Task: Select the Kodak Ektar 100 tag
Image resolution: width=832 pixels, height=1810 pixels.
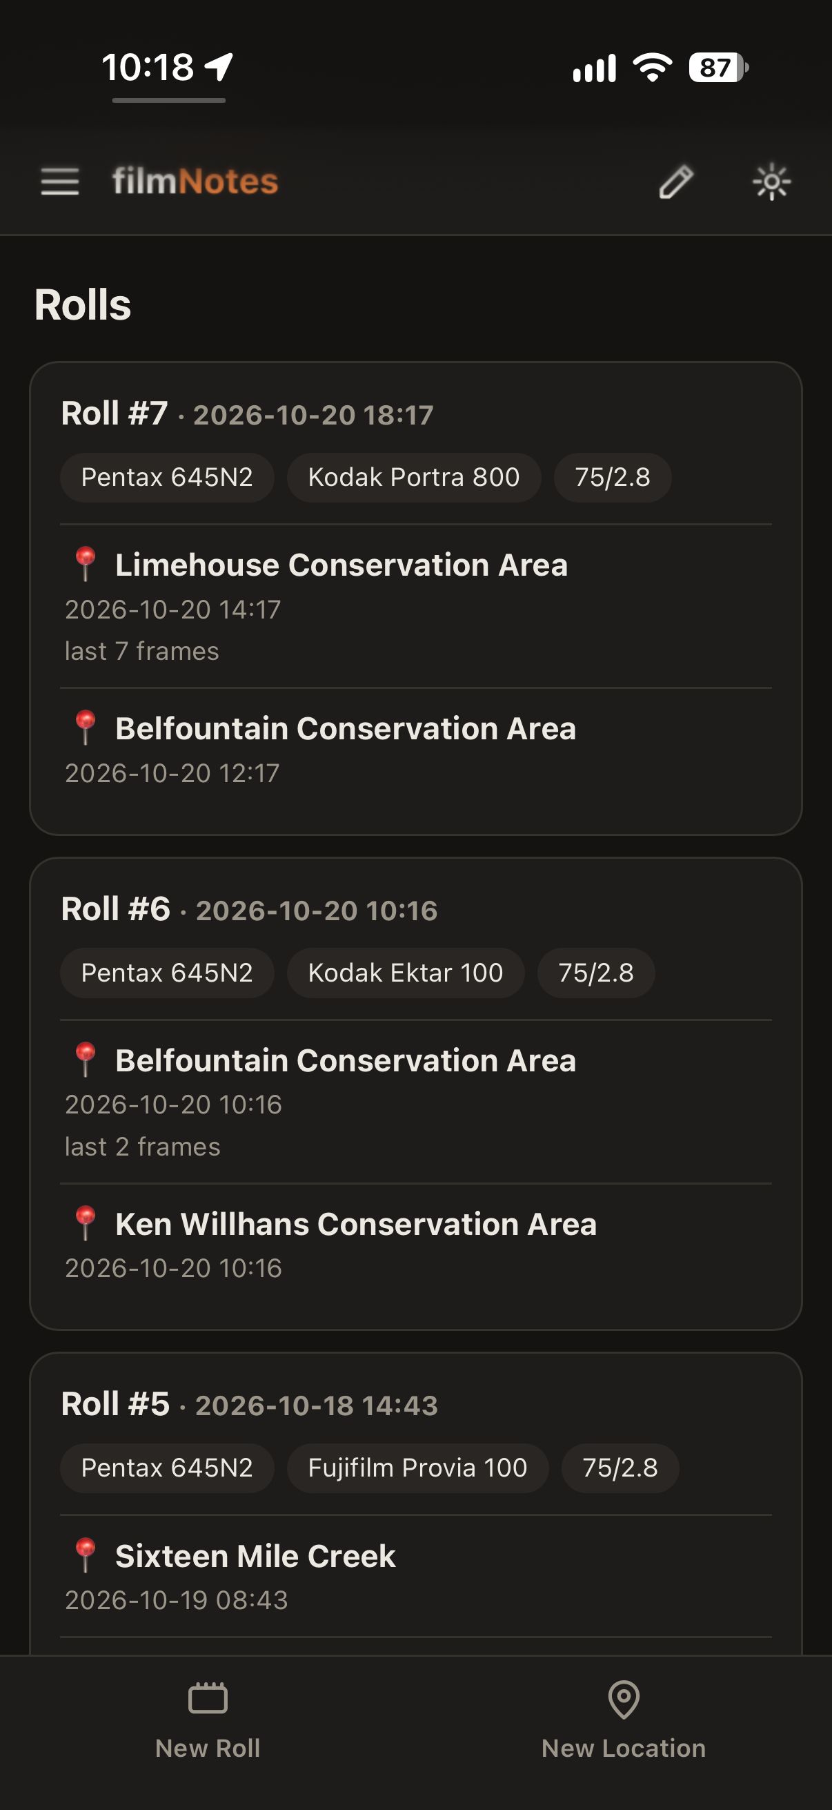Action: 405,973
